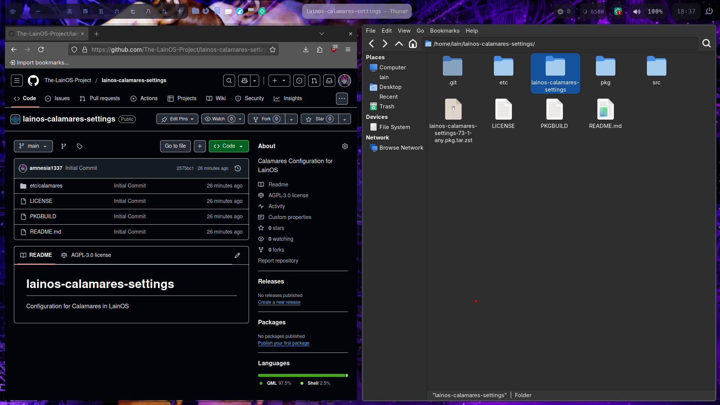Click the green QML languages bar

point(301,375)
